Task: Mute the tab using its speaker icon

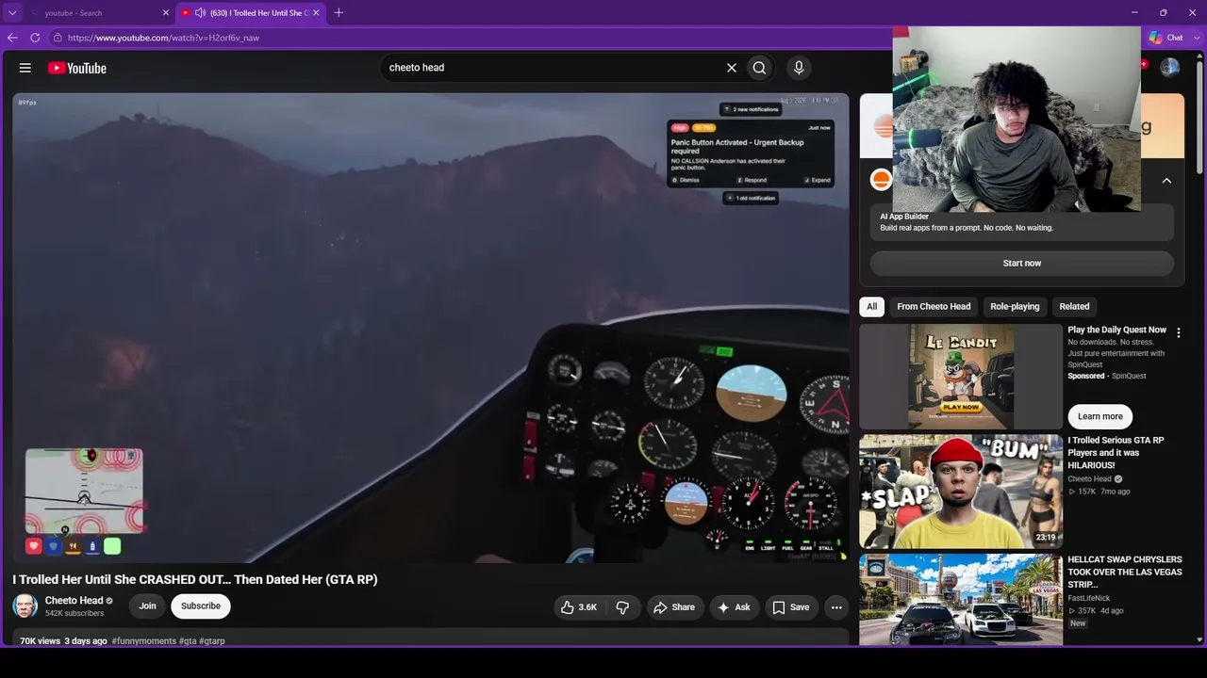Action: click(200, 13)
